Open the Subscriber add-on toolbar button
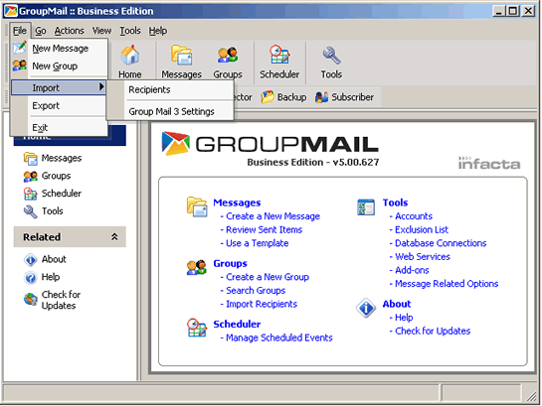Viewport: 542px width, 406px height. pos(345,97)
